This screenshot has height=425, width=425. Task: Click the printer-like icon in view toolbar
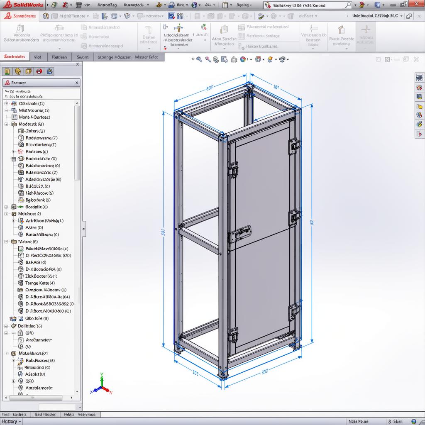coord(234,59)
